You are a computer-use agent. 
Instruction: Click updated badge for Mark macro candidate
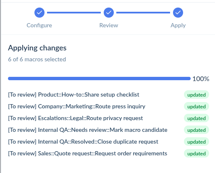point(197,130)
